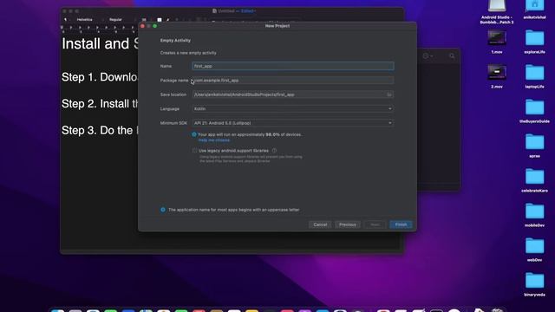Click the font size field in TextEdit toolbar
This screenshot has height=312, width=555.
pyautogui.click(x=144, y=20)
